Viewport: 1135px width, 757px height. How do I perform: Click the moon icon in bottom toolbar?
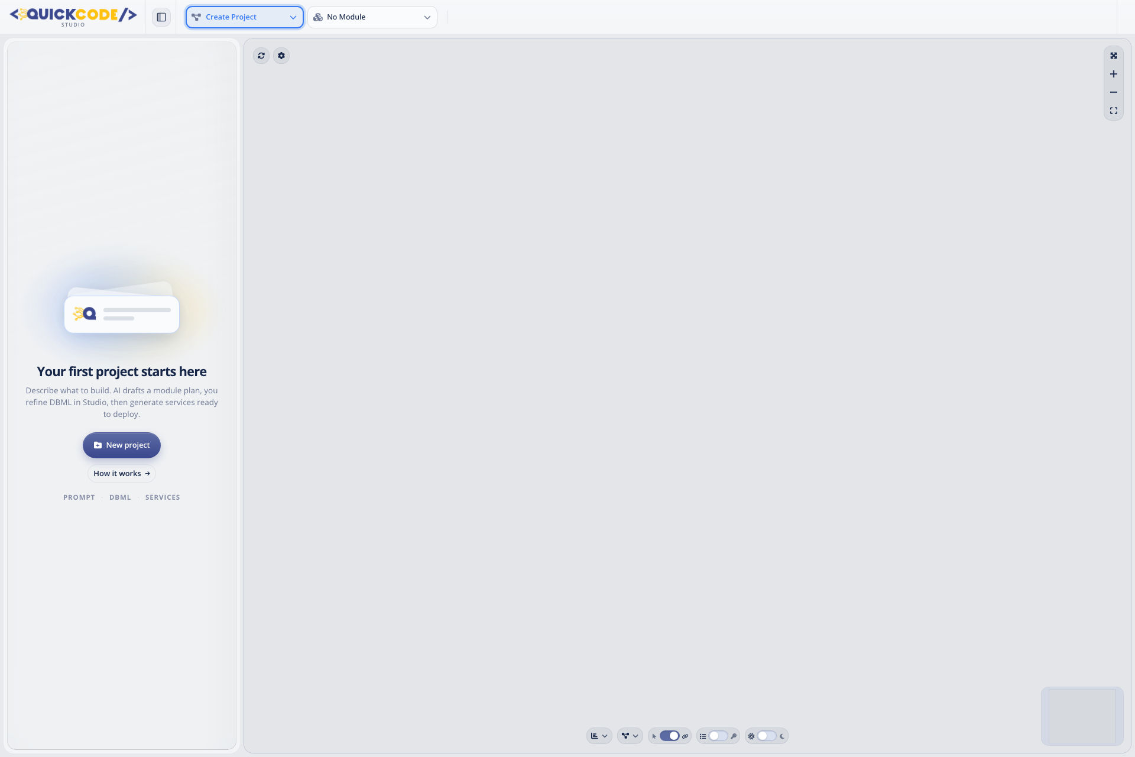click(x=782, y=736)
